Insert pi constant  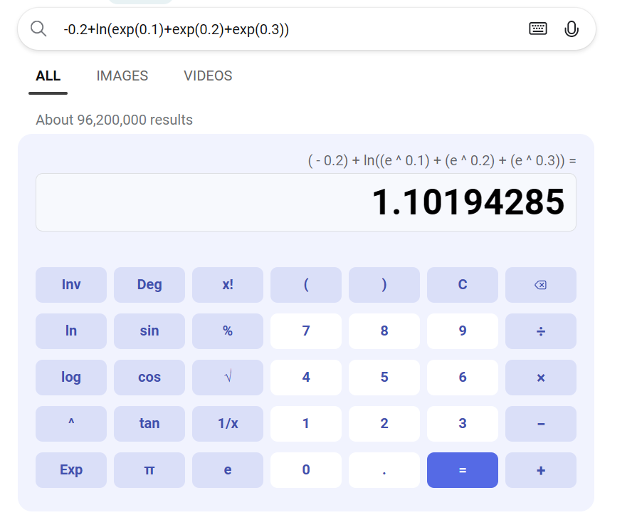tap(149, 470)
